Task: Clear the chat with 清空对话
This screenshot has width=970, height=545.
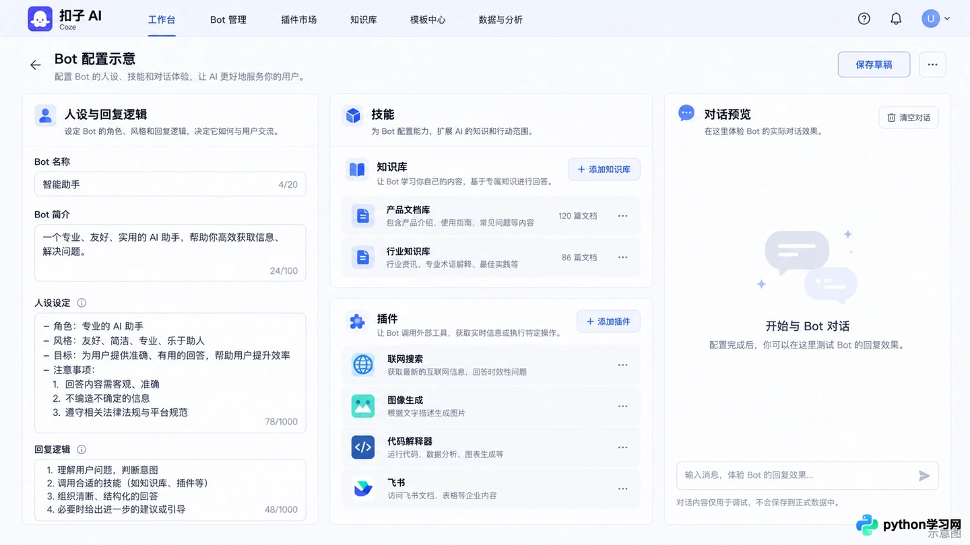Action: [909, 118]
